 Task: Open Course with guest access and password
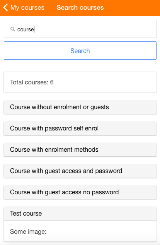click(80, 171)
